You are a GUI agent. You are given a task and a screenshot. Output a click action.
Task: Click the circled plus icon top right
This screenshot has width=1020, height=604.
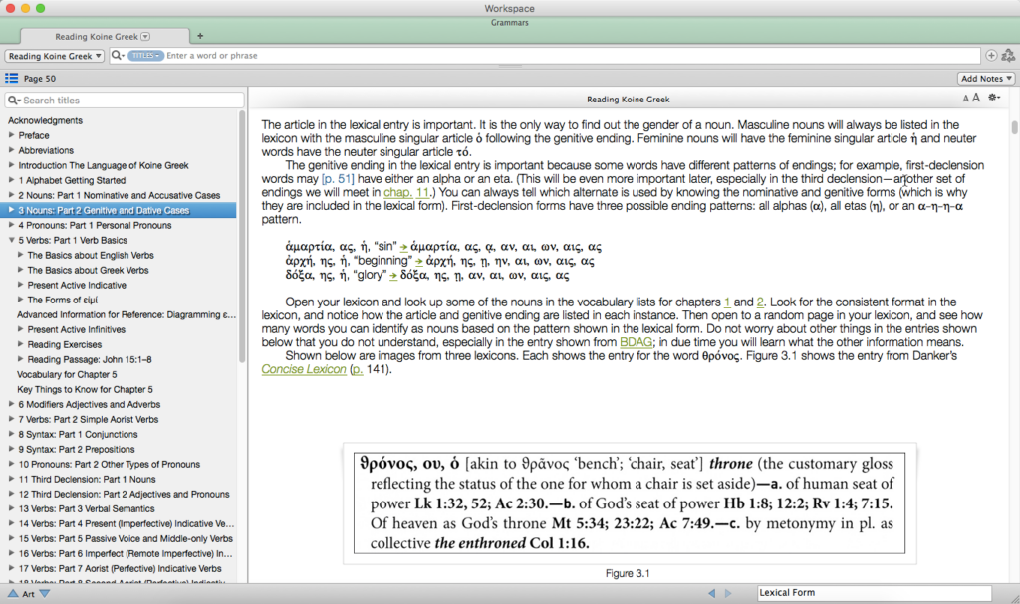pyautogui.click(x=991, y=55)
